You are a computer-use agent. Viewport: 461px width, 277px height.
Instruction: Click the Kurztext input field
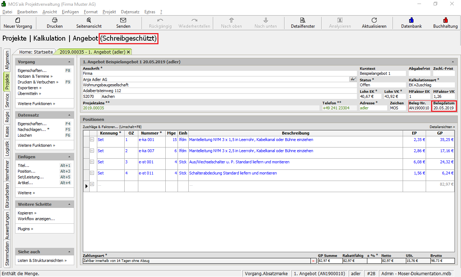pyautogui.click(x=382, y=73)
